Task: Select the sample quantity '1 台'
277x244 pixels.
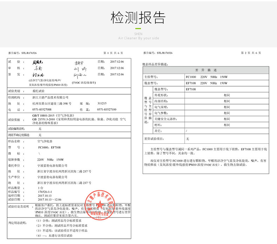Action: [x=41, y=188]
